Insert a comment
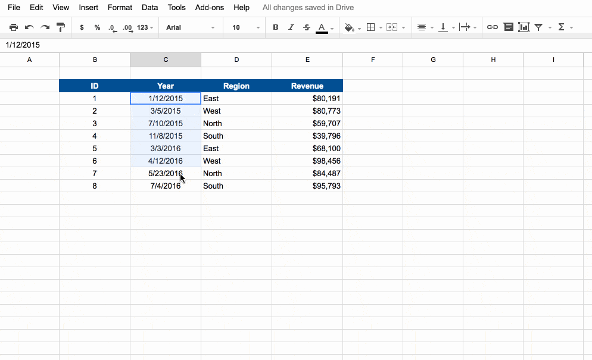 [x=508, y=27]
